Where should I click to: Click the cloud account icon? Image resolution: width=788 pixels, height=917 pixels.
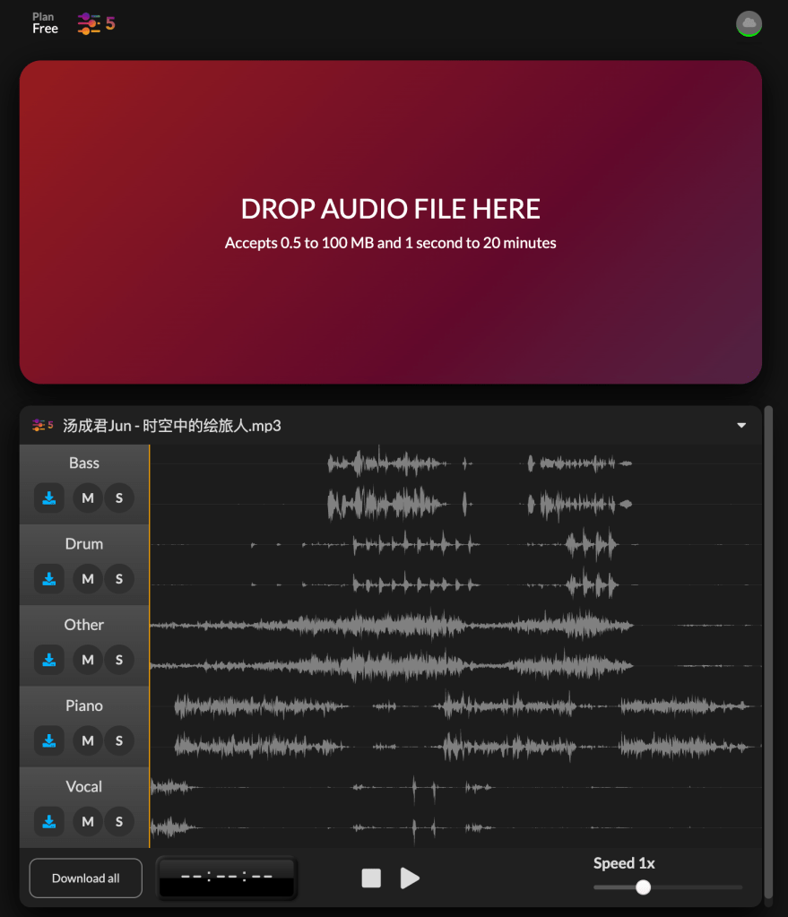tap(749, 23)
